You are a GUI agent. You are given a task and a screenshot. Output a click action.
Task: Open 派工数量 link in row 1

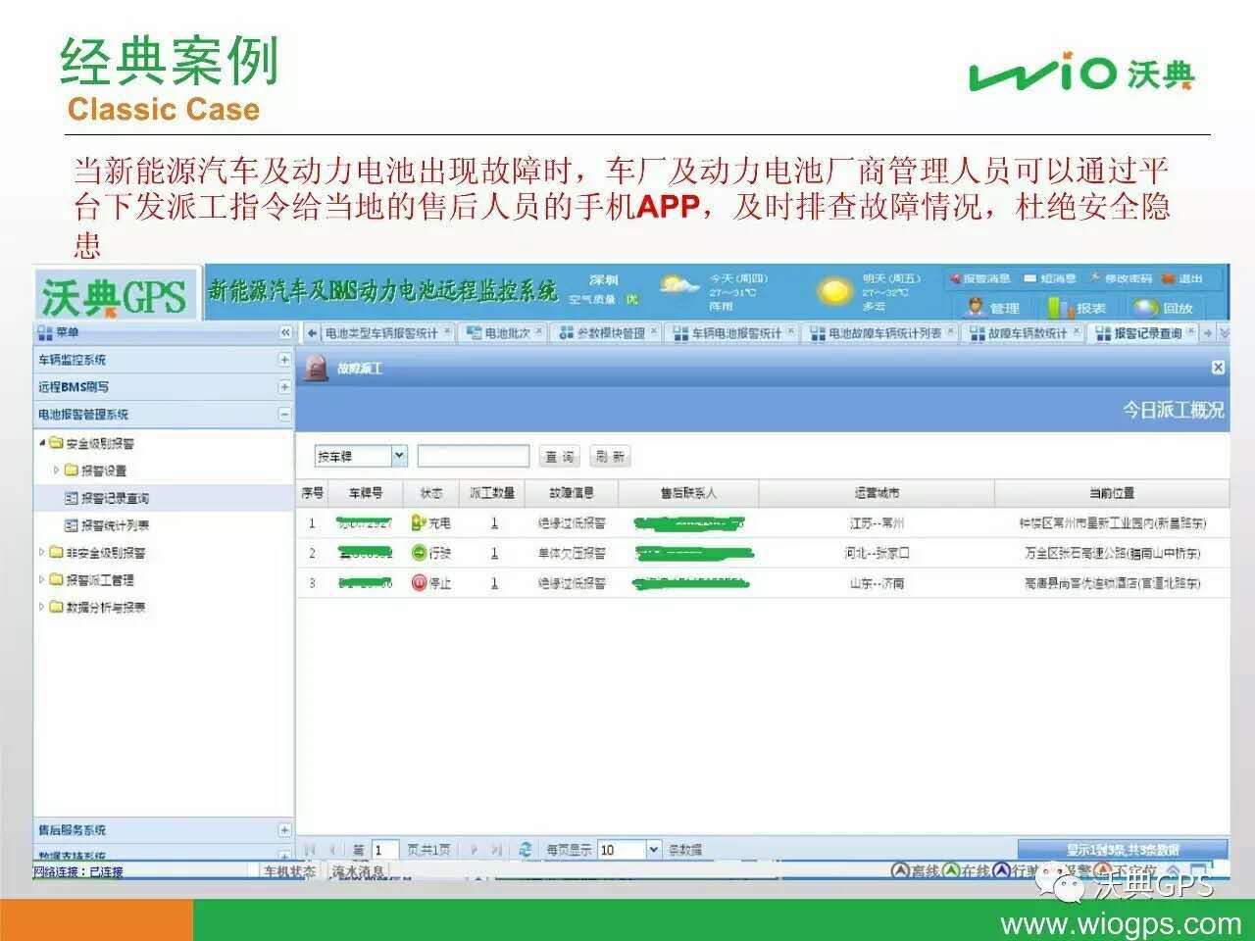[494, 523]
